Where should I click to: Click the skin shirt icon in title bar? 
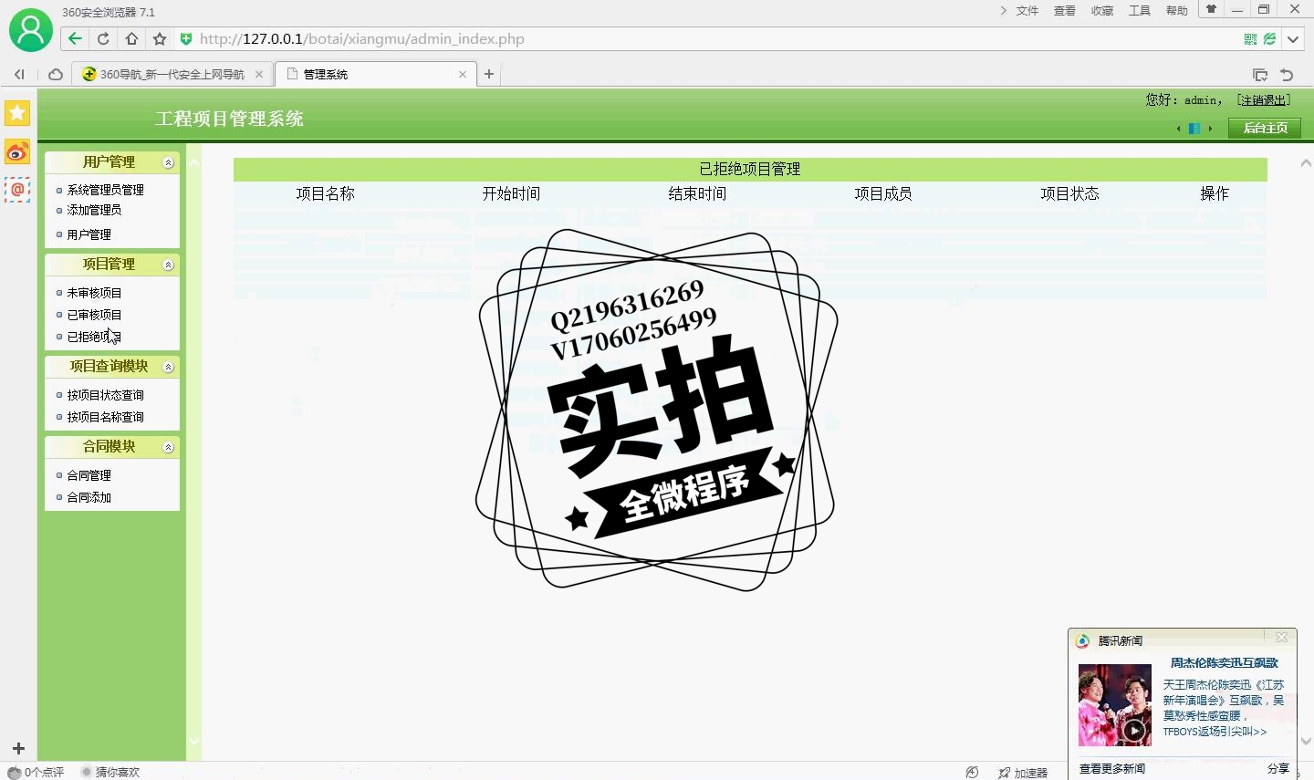click(x=1211, y=9)
